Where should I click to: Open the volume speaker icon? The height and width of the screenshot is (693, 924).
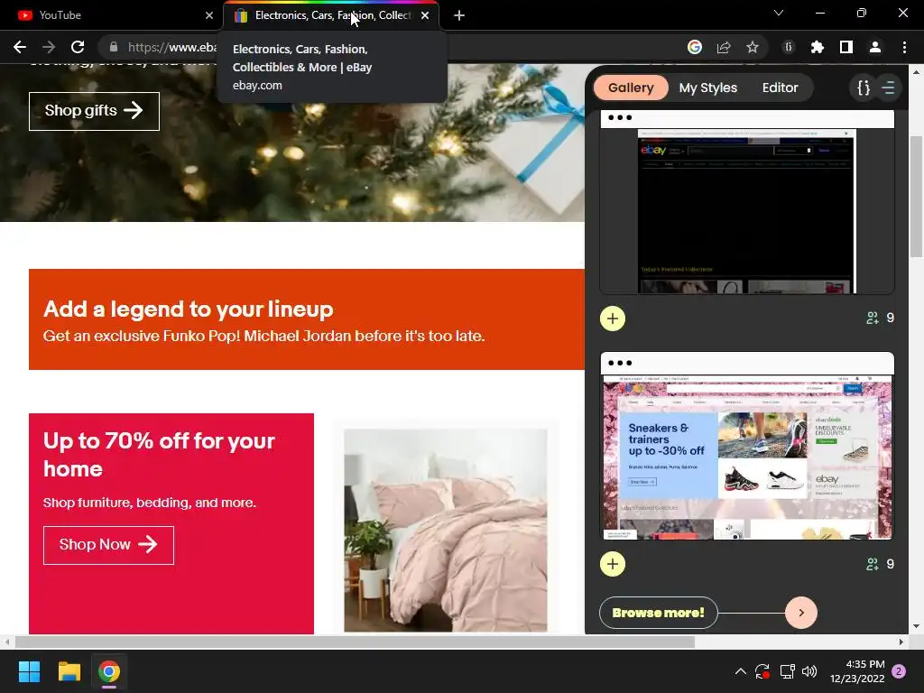809,671
